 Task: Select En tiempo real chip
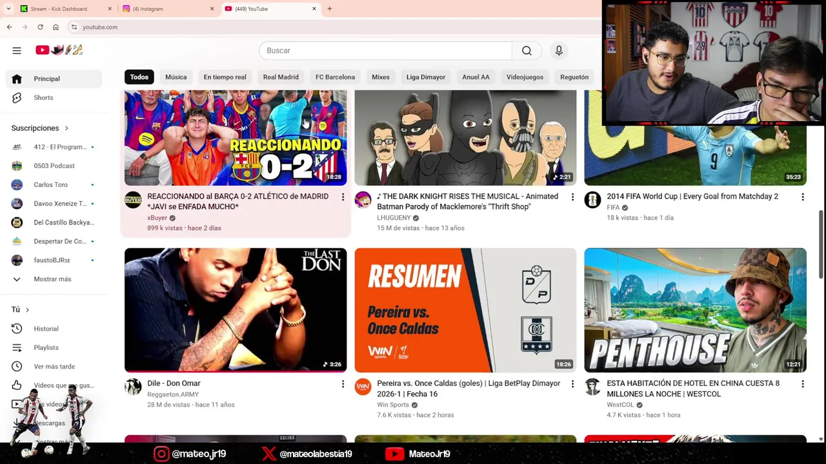tap(225, 77)
